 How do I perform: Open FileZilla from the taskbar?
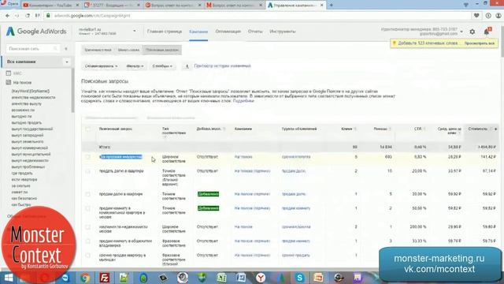(x=105, y=278)
